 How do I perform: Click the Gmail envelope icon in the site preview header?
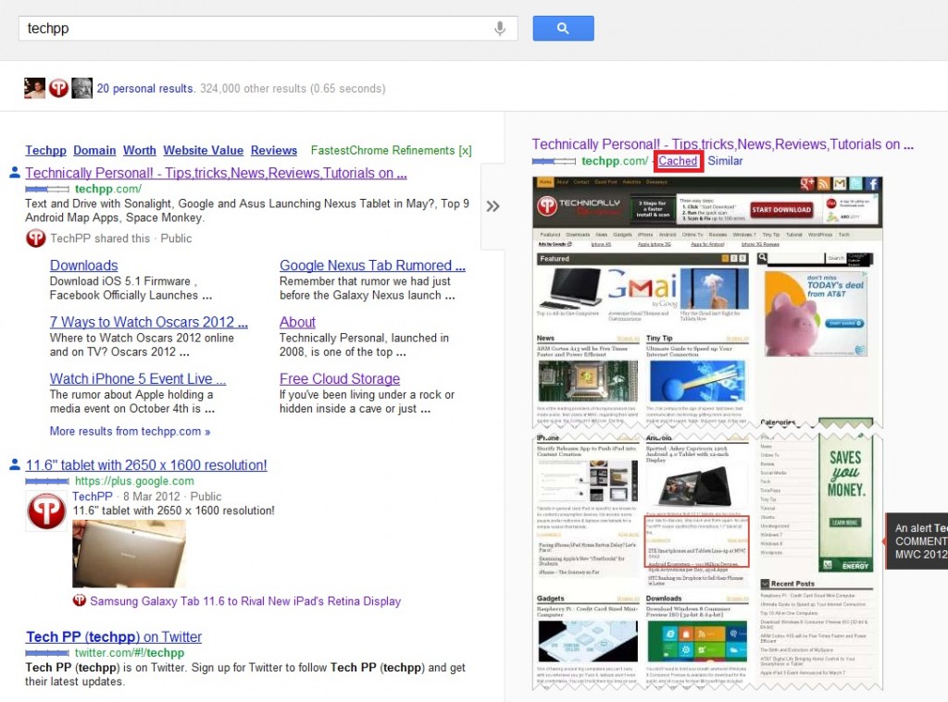840,183
